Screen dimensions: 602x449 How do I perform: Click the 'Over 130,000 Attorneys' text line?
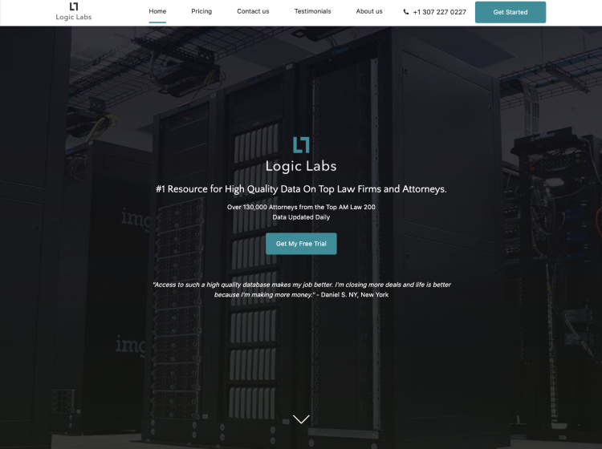[x=301, y=207]
